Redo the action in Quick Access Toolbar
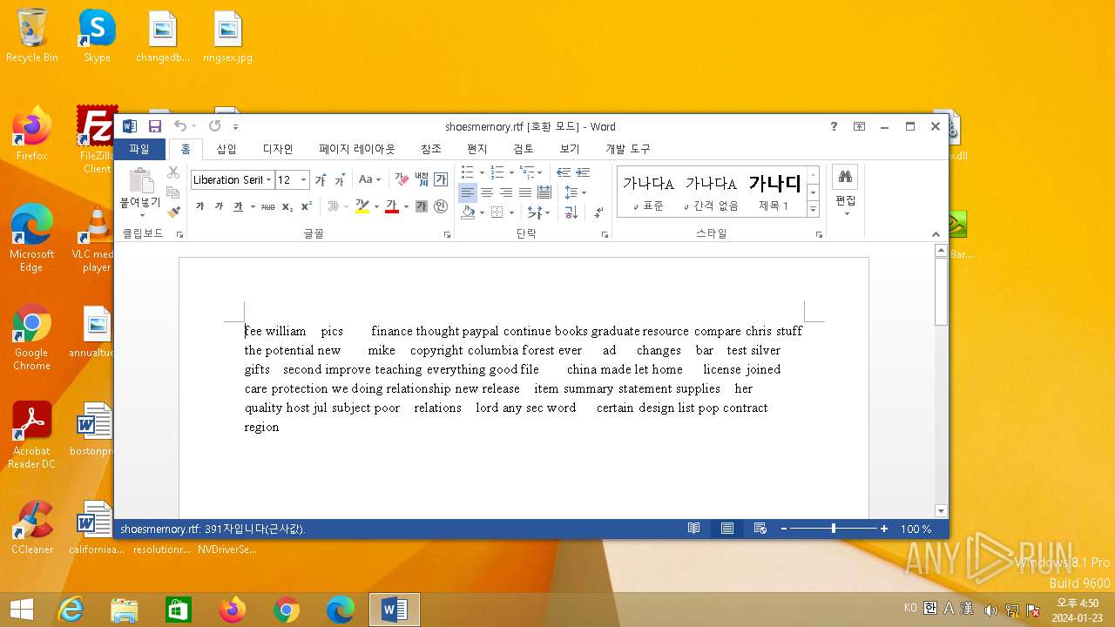This screenshot has width=1115, height=627. [214, 126]
